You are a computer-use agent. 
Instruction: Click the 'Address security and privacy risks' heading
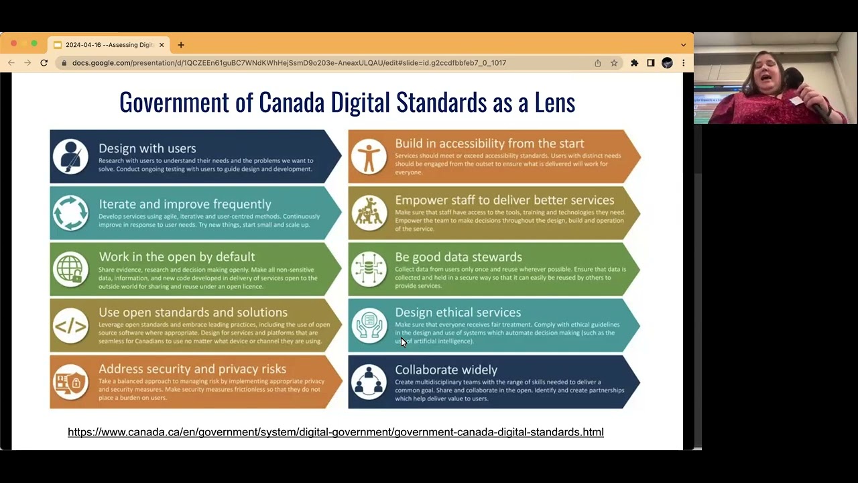(x=192, y=368)
